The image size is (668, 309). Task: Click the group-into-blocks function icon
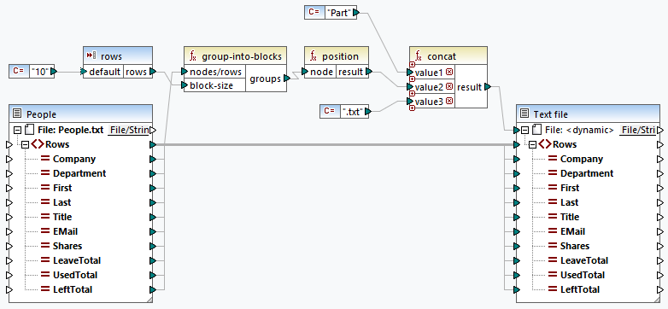pos(193,56)
